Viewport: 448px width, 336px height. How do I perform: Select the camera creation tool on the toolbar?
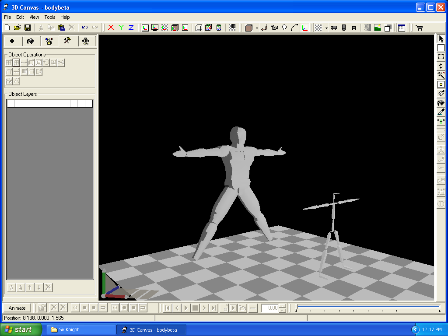coord(274,28)
